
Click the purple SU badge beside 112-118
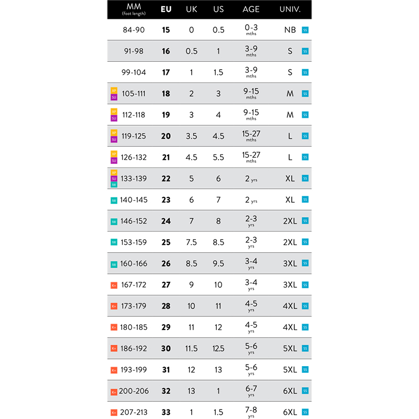point(114,118)
